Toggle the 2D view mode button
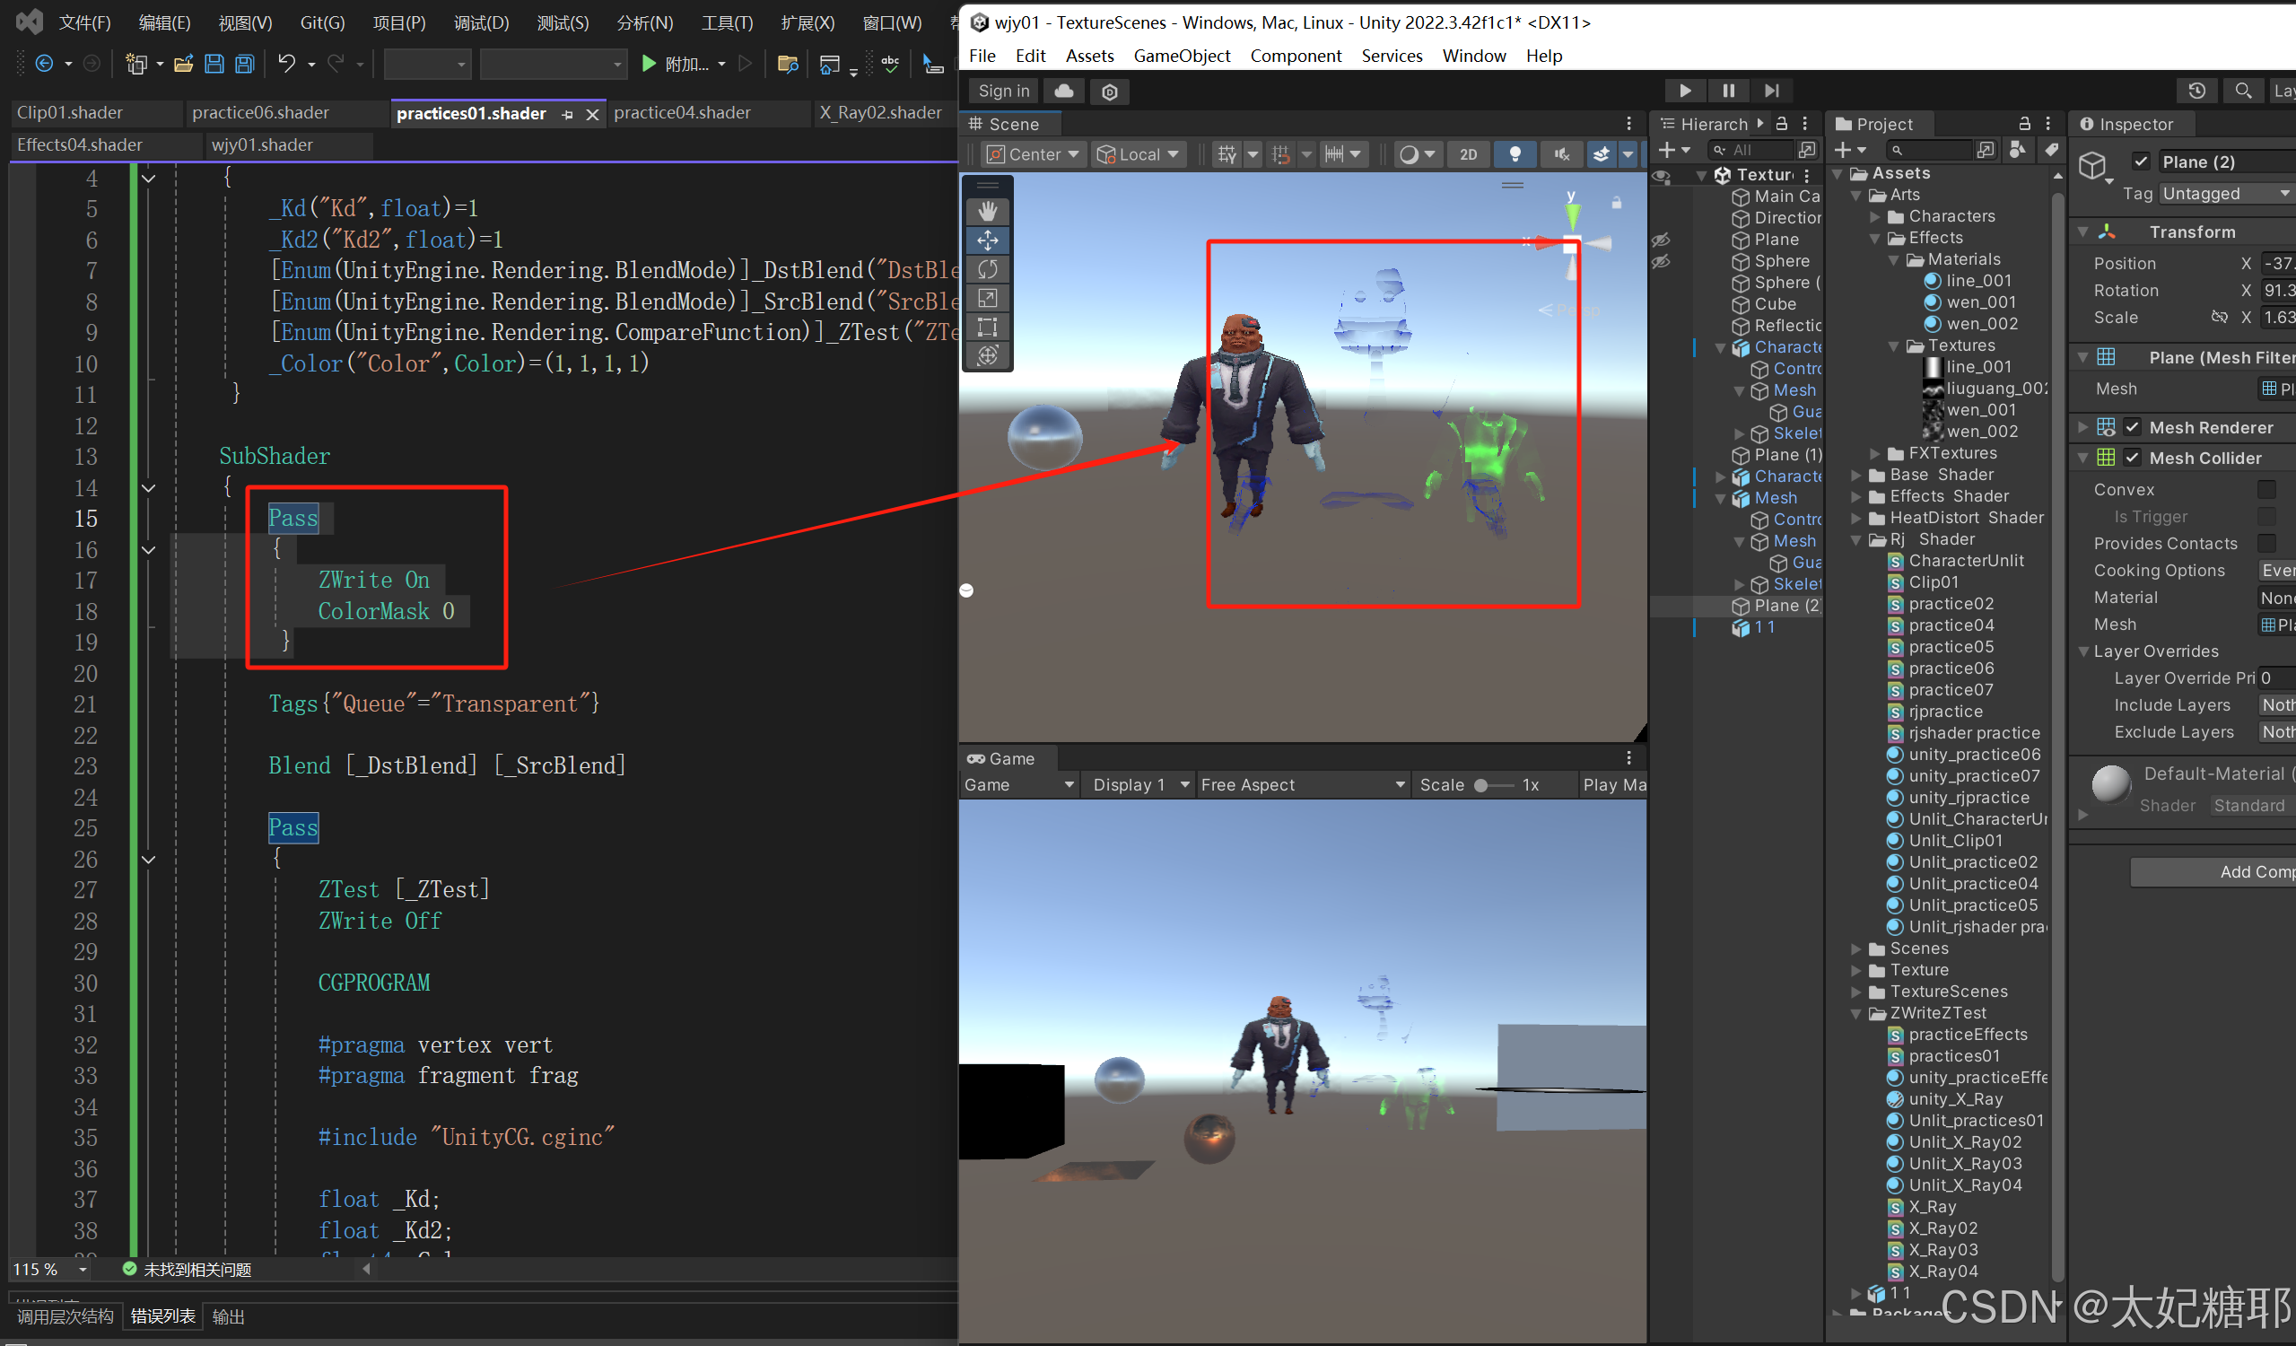Image resolution: width=2296 pixels, height=1346 pixels. pos(1468,154)
